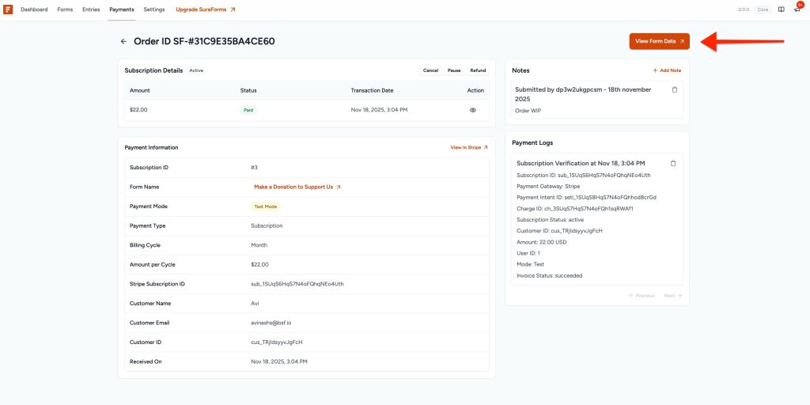Switch to the Forms menu
This screenshot has height=405, width=810.
tap(65, 9)
